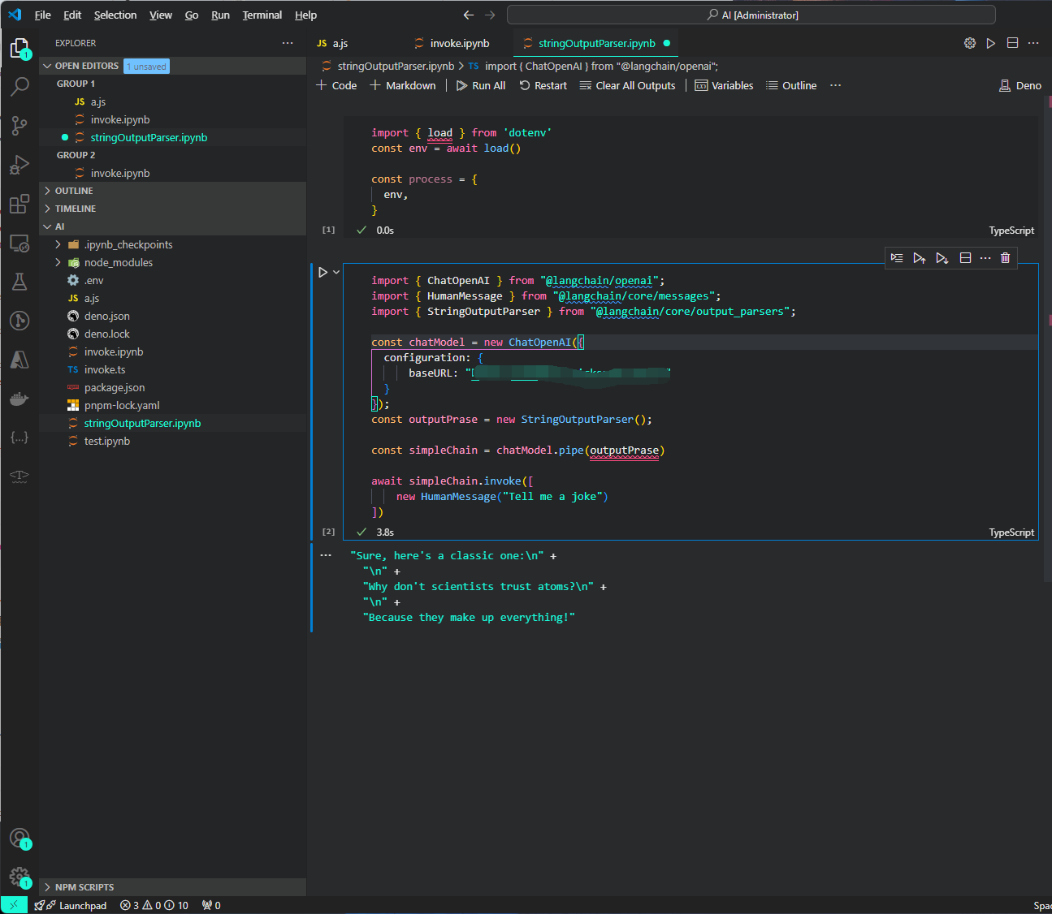Viewport: 1052px width, 914px height.
Task: Split the cell with the split icon
Action: (x=965, y=257)
